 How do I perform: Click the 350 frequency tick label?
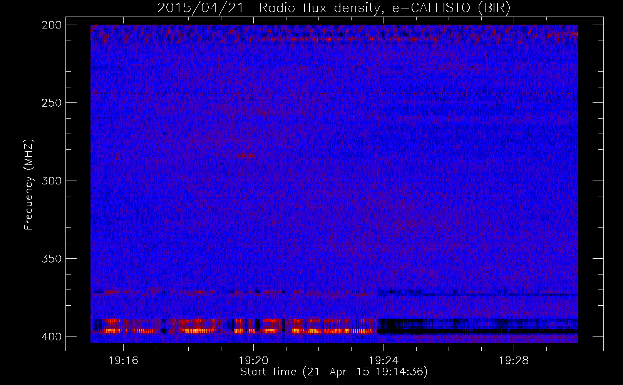pos(51,259)
